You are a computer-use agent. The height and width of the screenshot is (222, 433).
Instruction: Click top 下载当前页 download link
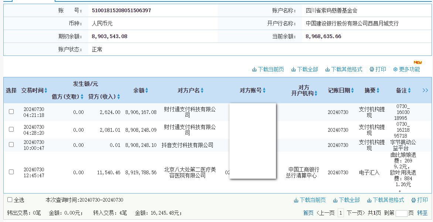click(x=268, y=70)
